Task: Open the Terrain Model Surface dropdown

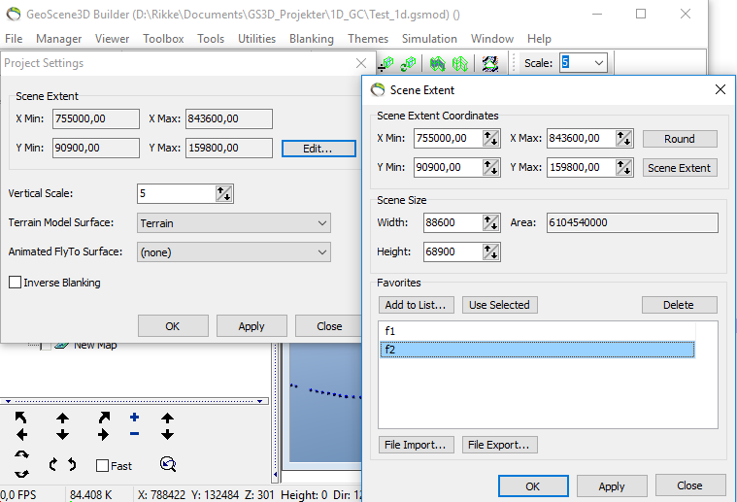Action: tap(322, 222)
